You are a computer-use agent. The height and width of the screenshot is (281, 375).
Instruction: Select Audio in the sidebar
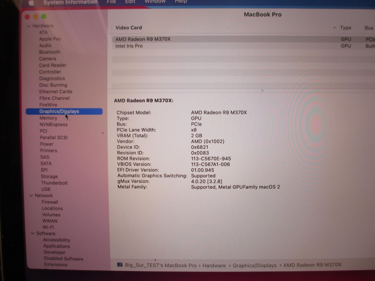pos(45,45)
